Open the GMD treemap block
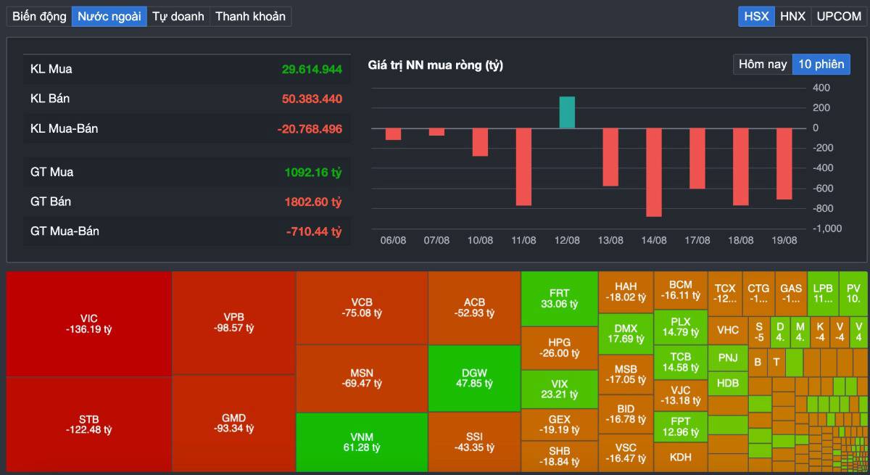870x475 pixels. pyautogui.click(x=234, y=423)
